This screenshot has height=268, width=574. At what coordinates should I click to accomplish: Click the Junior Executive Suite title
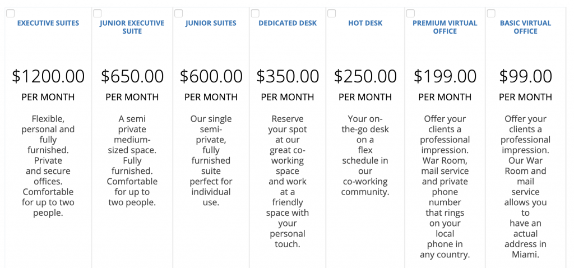(132, 27)
